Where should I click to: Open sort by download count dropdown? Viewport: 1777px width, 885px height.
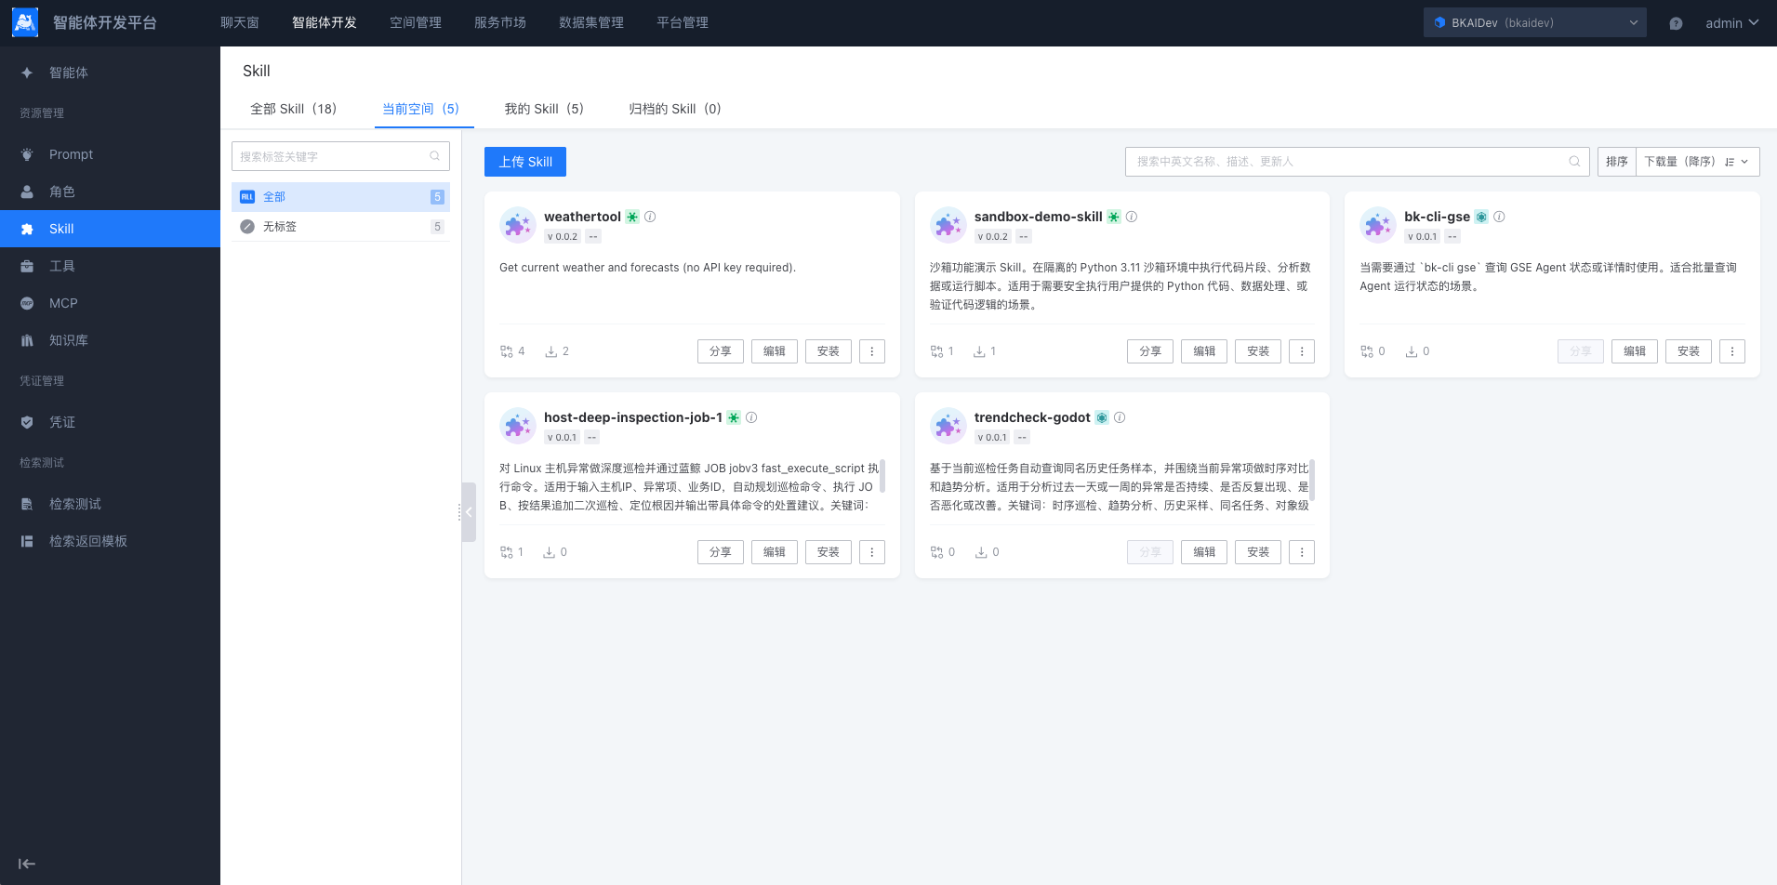click(1697, 162)
